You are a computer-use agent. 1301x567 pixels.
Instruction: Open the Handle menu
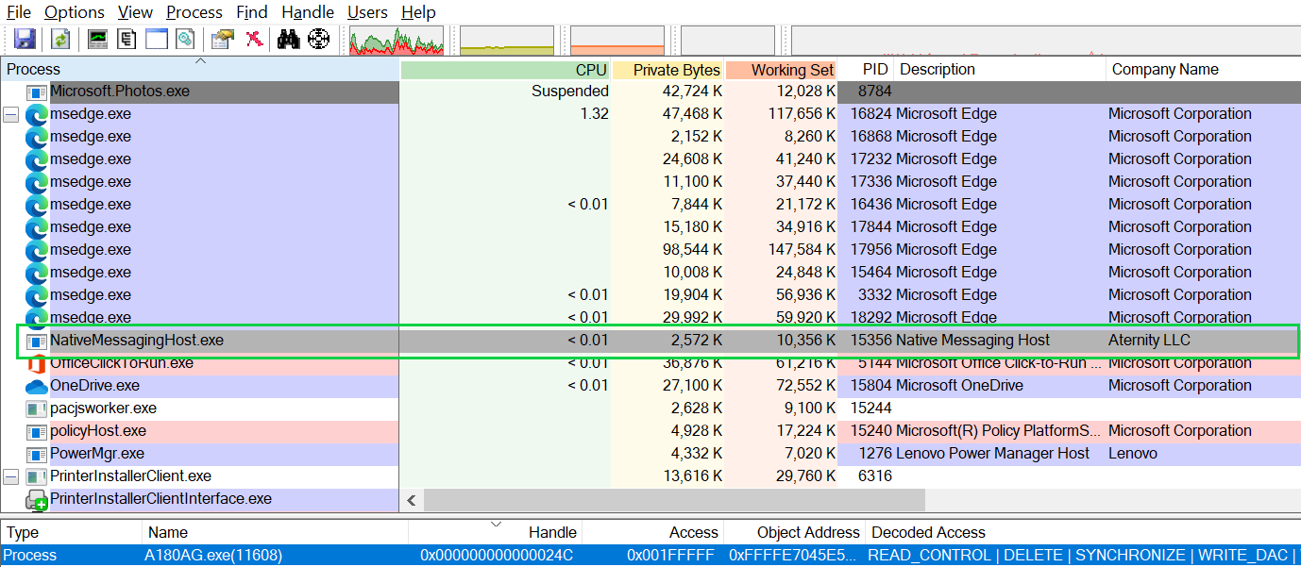308,12
